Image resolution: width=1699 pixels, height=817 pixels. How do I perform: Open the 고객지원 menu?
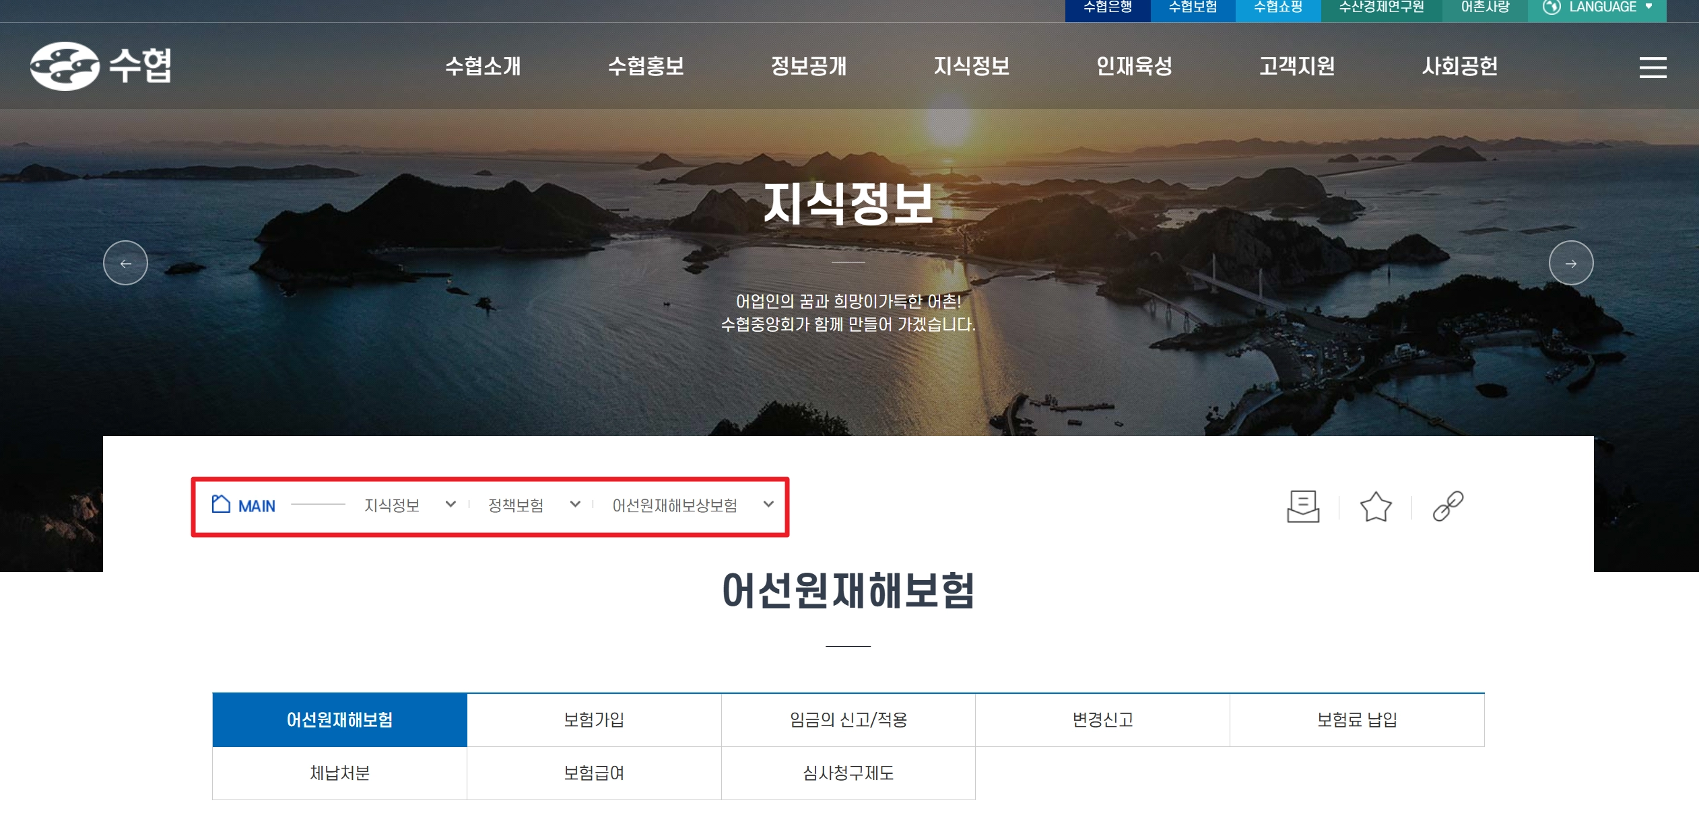(1297, 67)
